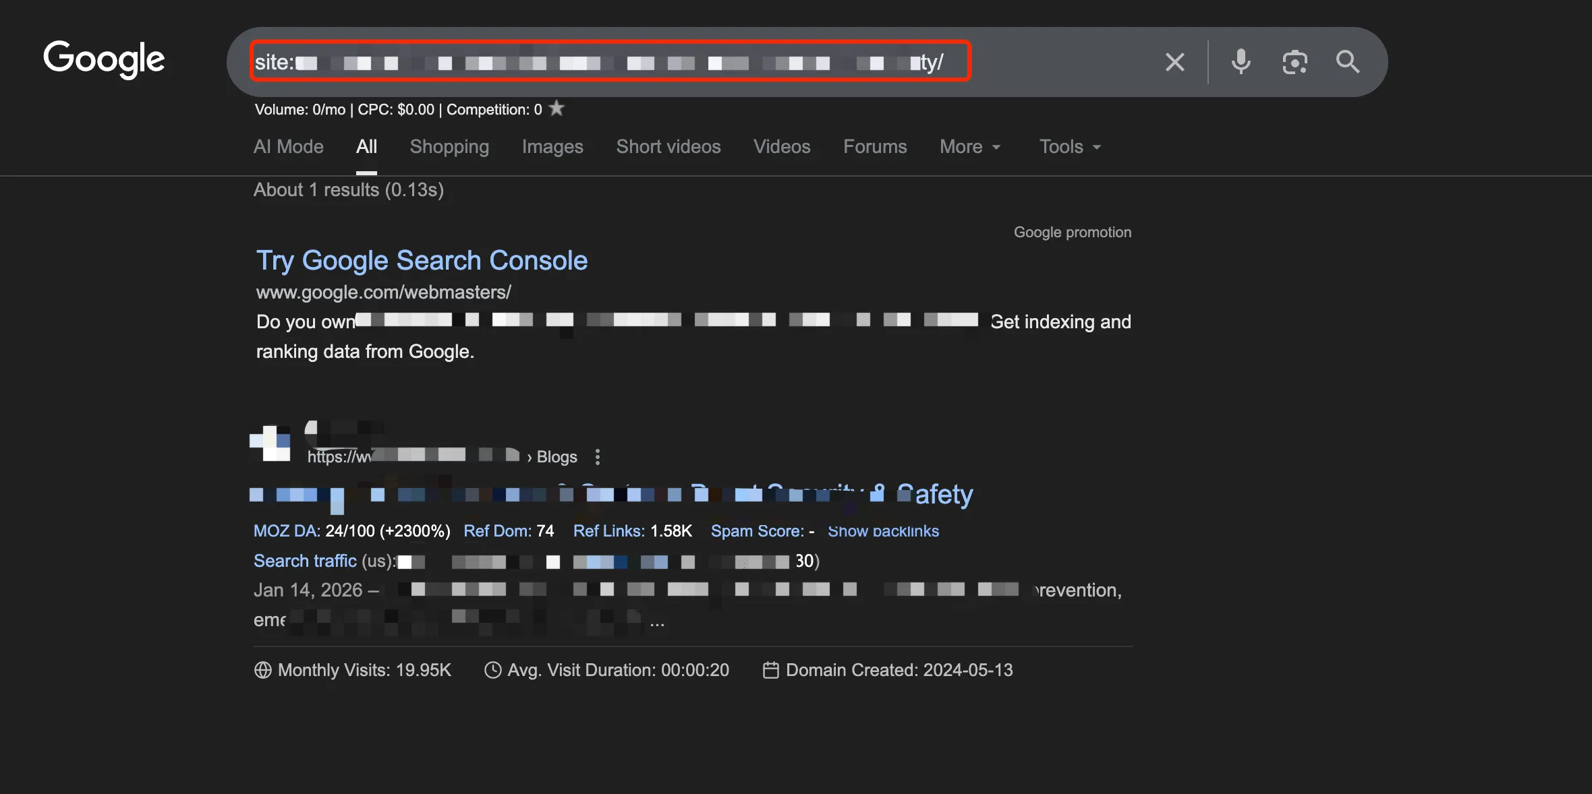
Task: Star this keyword next to Competition
Action: click(x=557, y=109)
